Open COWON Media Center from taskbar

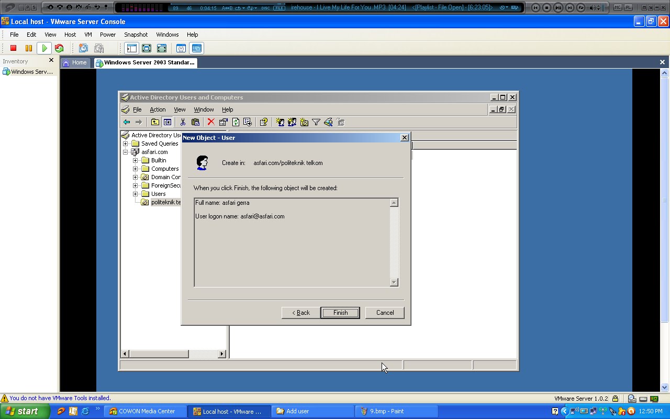pos(145,411)
